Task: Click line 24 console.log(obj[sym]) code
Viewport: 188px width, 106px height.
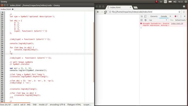Action: 22,43
